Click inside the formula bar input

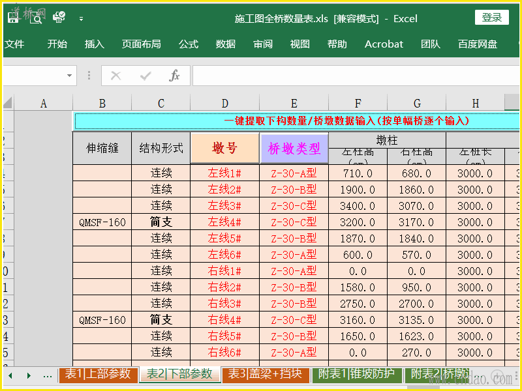(x=352, y=76)
